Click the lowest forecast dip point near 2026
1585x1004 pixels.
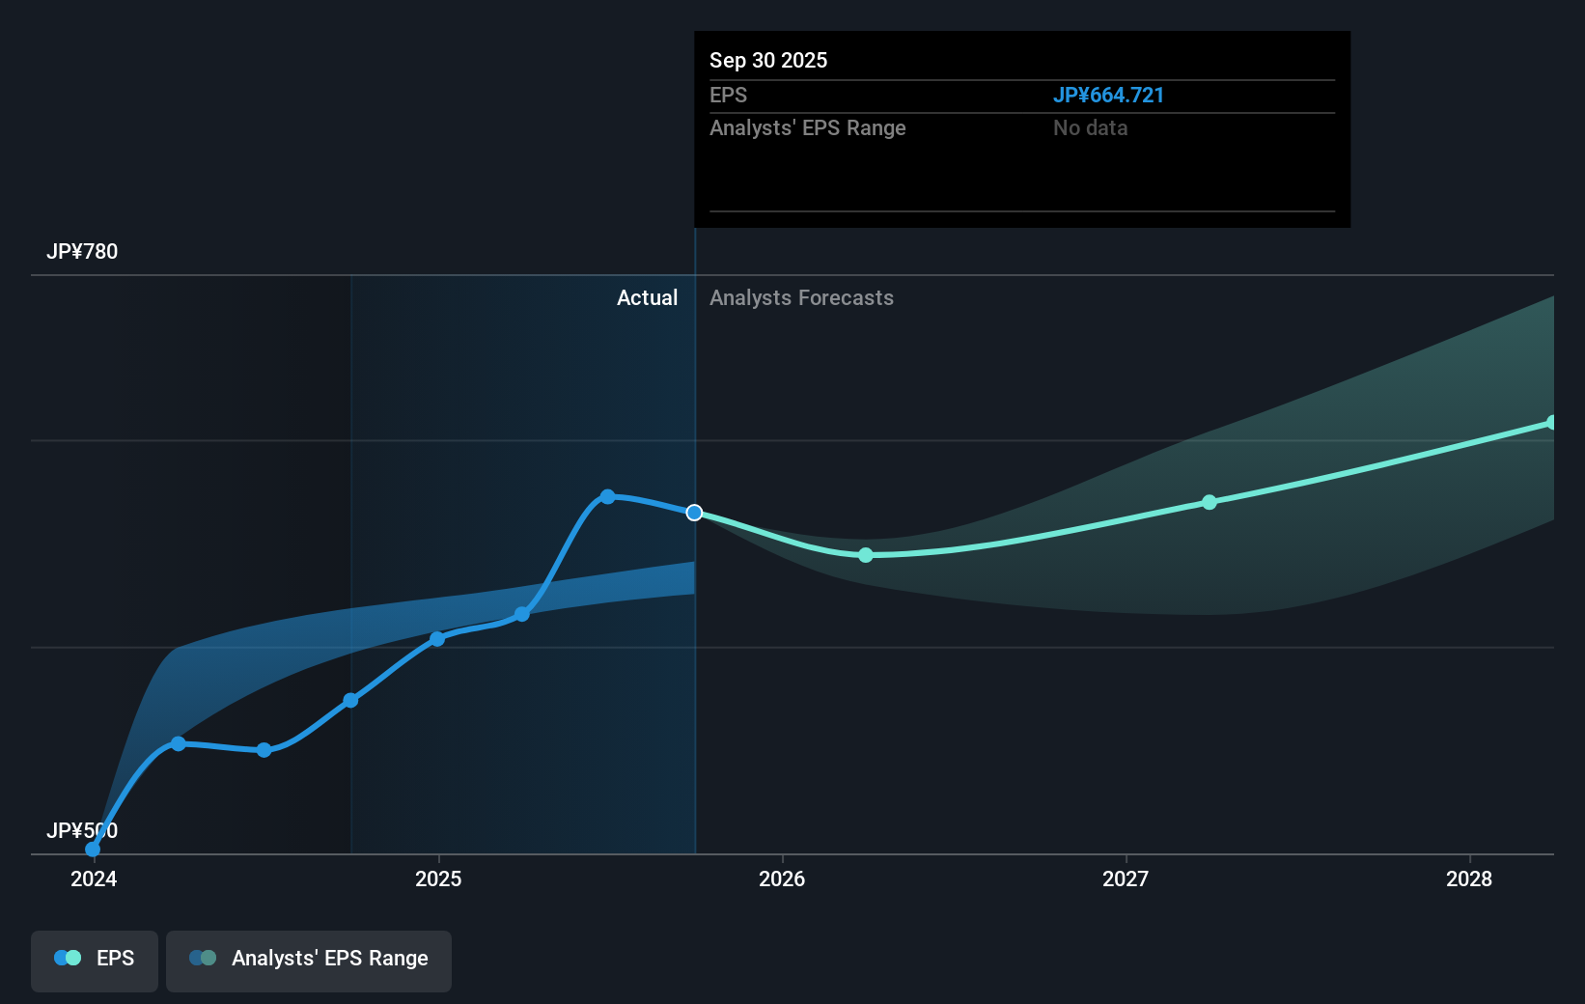[865, 555]
